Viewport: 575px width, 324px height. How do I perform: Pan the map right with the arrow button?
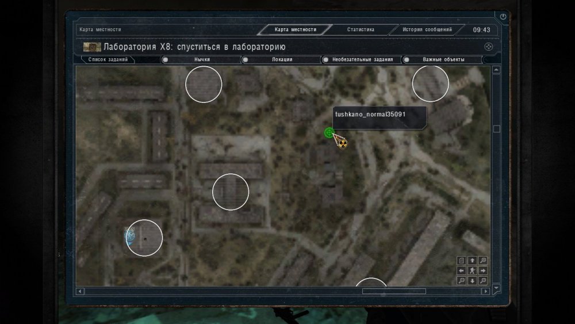click(x=483, y=271)
